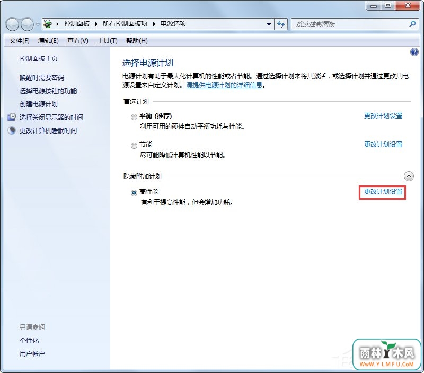Expand the breadcrumb arrow after 控制面板
Screen dimensions: 424x373
(x=96, y=24)
